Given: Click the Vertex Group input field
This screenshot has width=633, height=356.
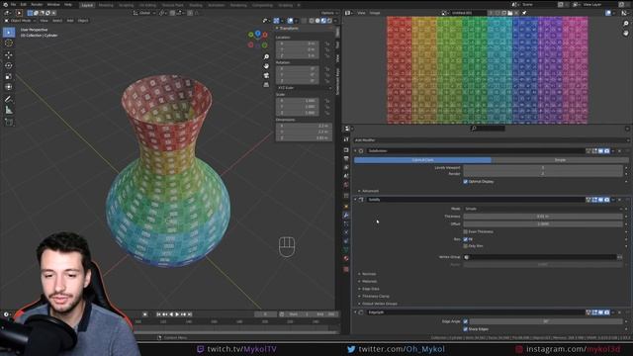Looking at the screenshot, I should coord(539,257).
